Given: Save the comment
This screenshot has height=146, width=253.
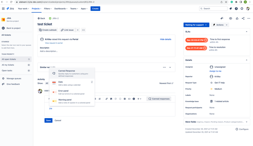Looking at the screenshot, I should pyautogui.click(x=48, y=120).
